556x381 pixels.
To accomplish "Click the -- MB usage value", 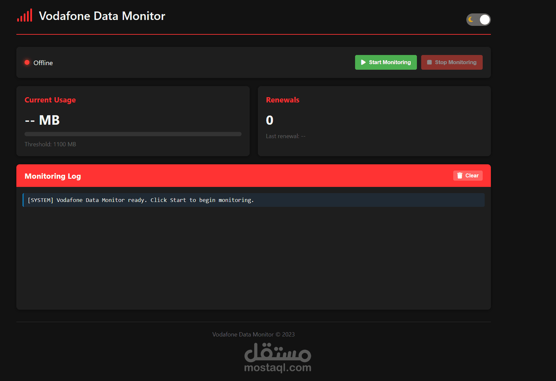I will pos(42,120).
